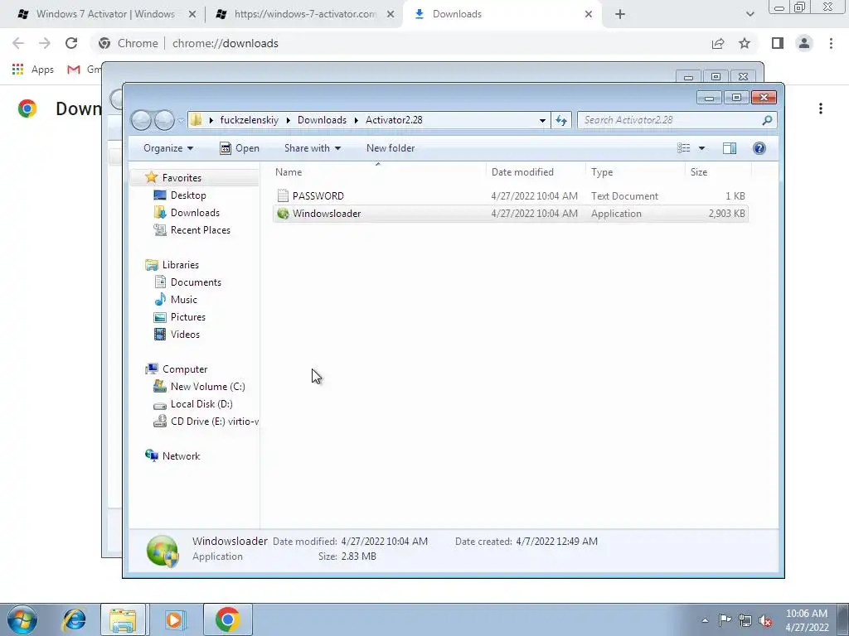Toggle the preview pane
Viewport: 849px width, 636px height.
(x=730, y=148)
